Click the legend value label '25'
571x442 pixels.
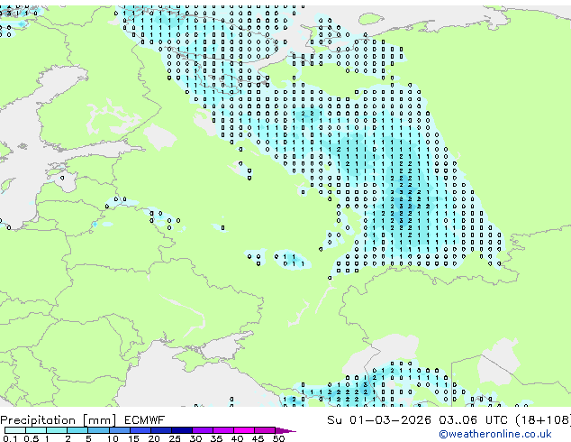click(x=175, y=438)
